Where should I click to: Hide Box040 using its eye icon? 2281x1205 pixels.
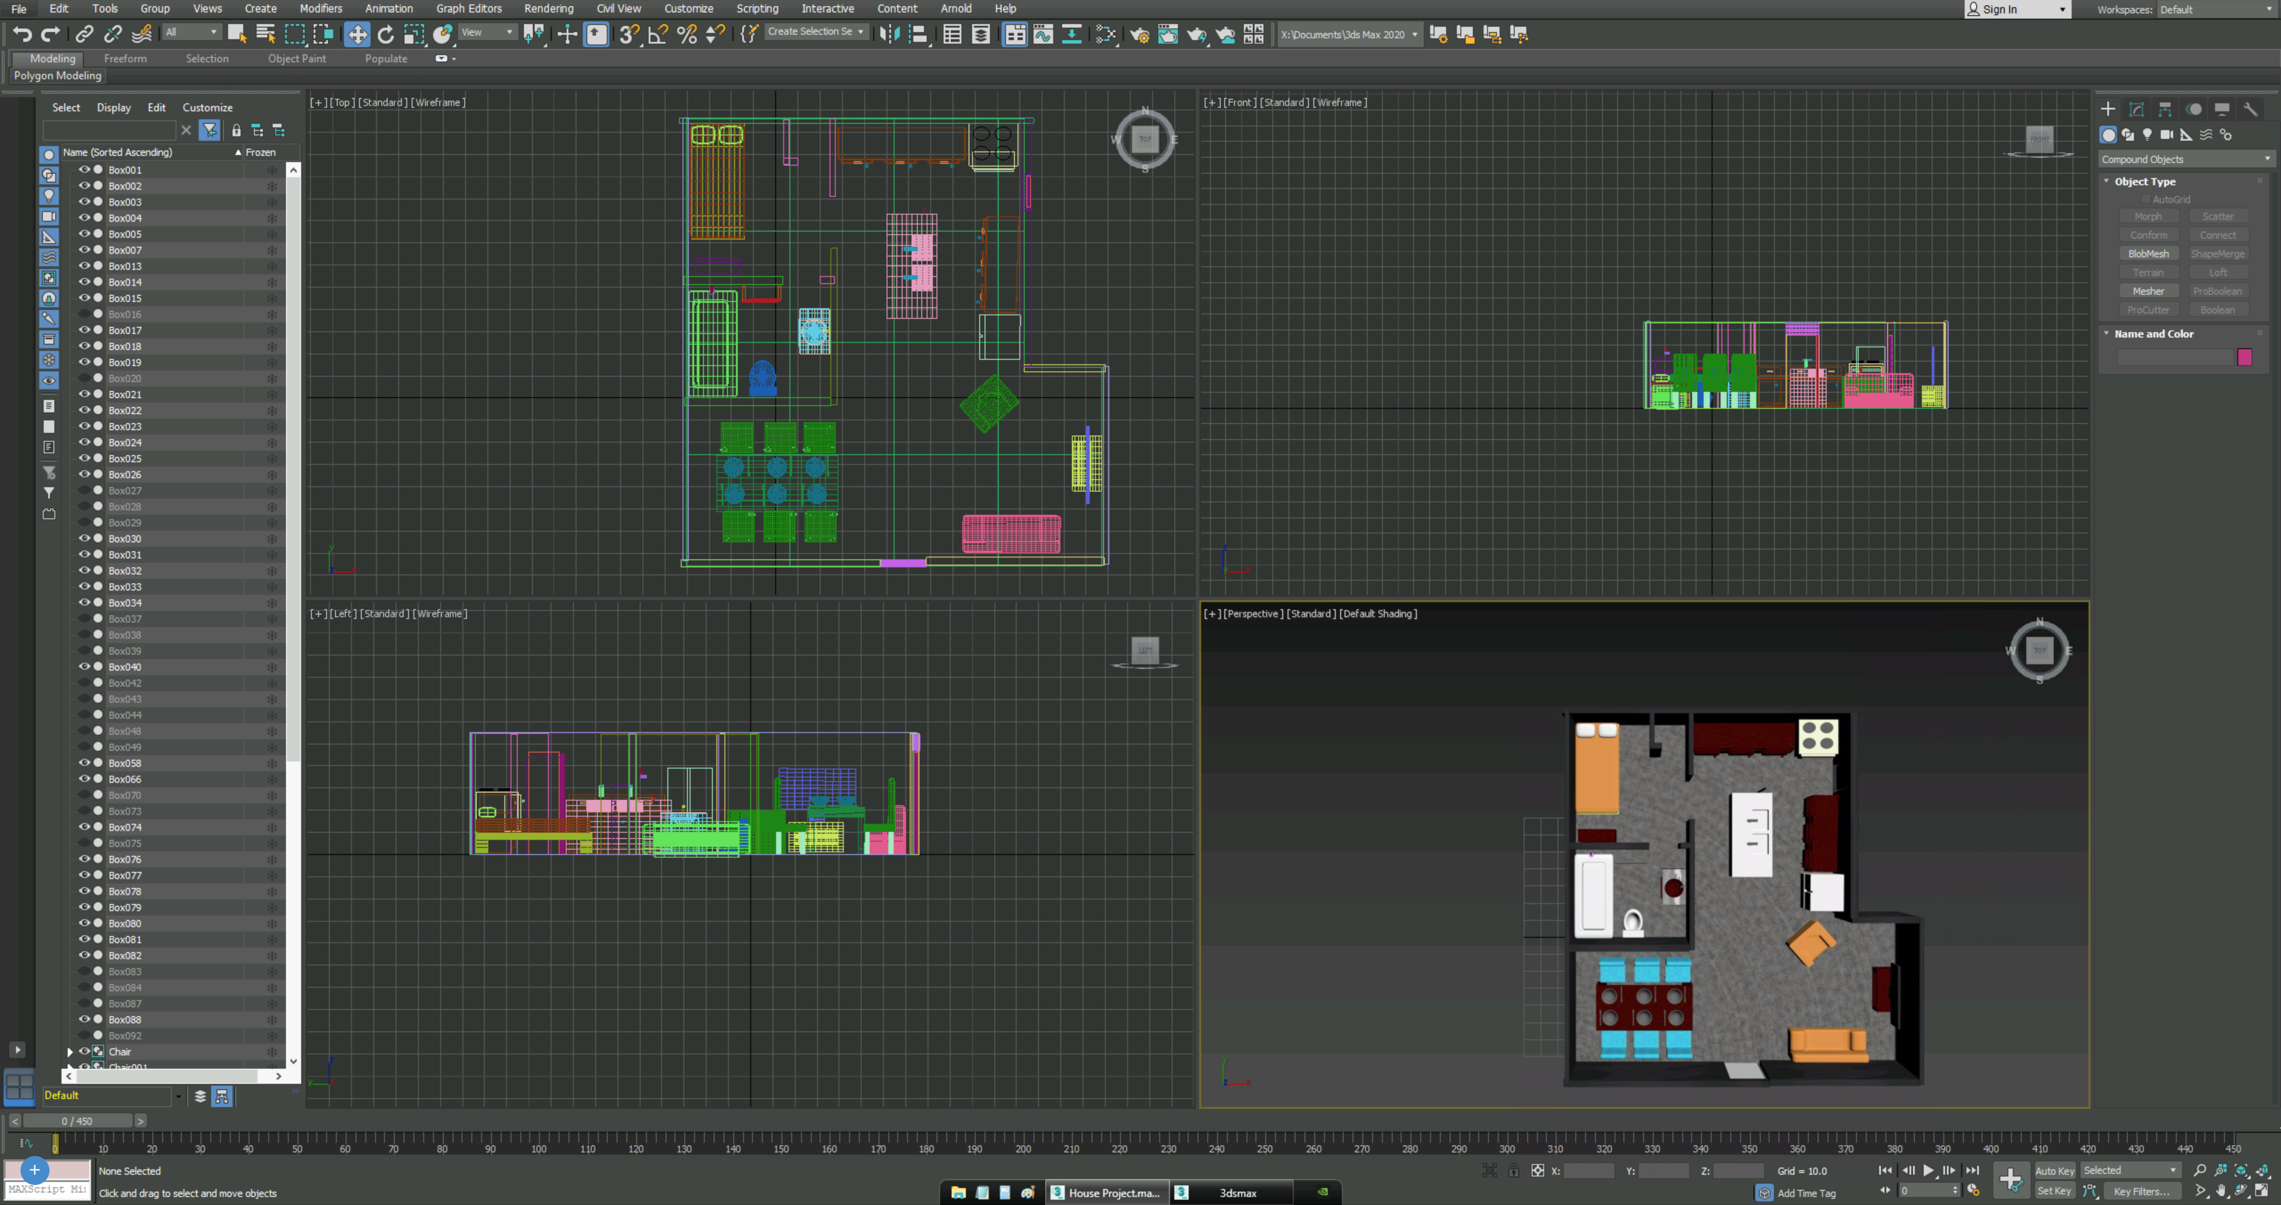tap(84, 666)
